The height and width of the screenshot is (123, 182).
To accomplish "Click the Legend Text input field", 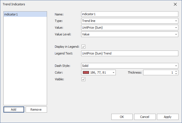I will point(129,53).
